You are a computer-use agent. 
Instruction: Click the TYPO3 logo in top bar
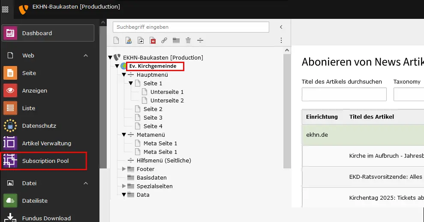coord(23,9)
